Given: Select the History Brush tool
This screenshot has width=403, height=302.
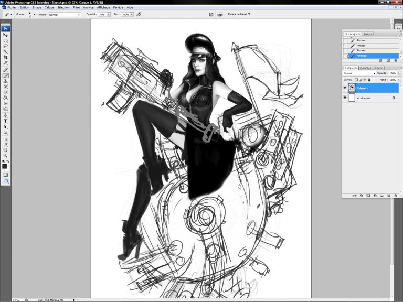Looking at the screenshot, I should [x=5, y=87].
